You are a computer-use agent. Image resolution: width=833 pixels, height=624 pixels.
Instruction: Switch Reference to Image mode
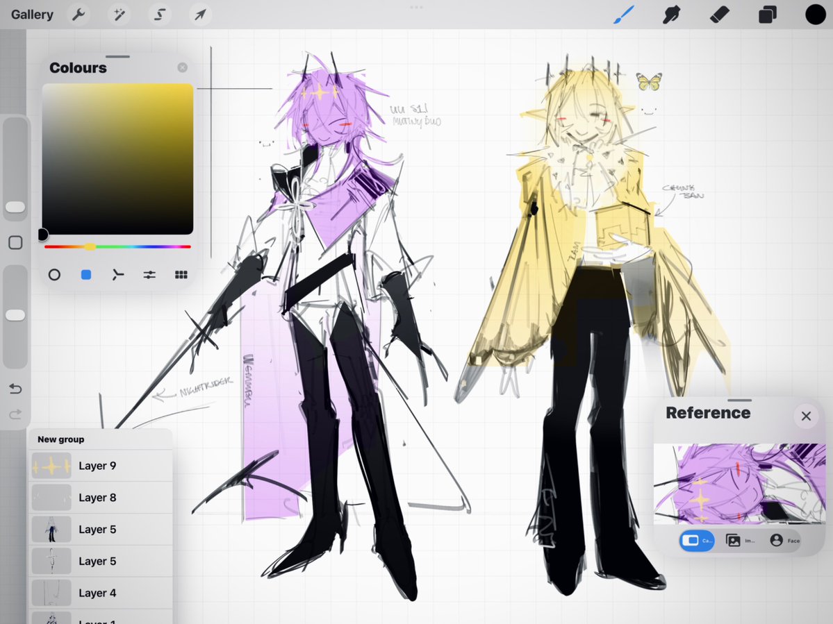click(x=740, y=541)
